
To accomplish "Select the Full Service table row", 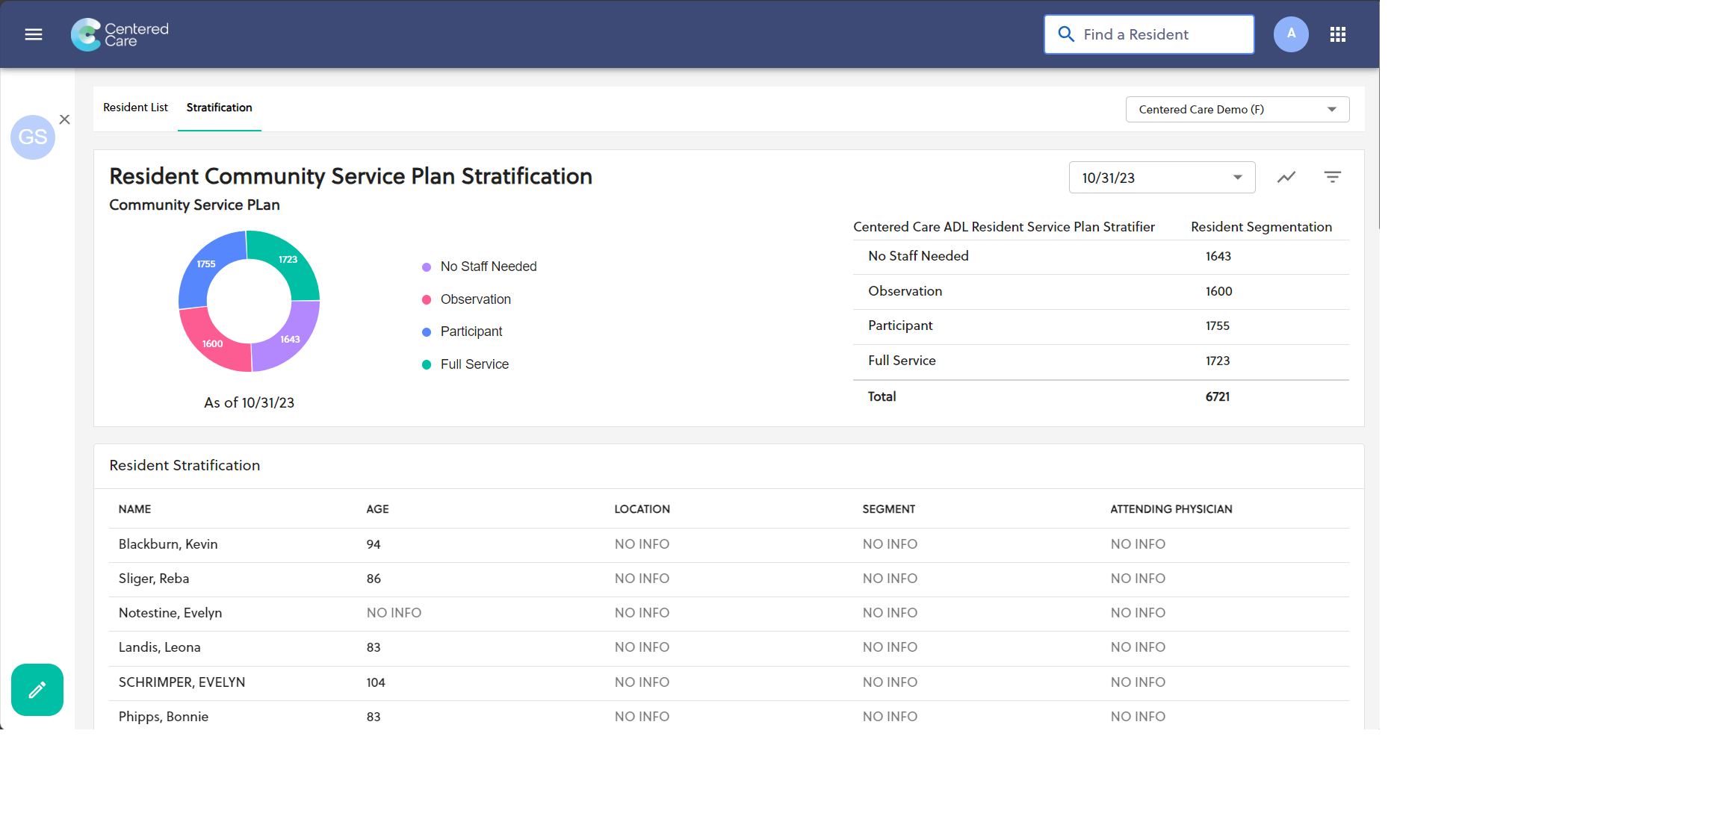I will [1101, 361].
